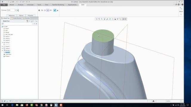This screenshot has height=107, width=191.
Task: Click the model tree search field
Action: click(19, 24)
